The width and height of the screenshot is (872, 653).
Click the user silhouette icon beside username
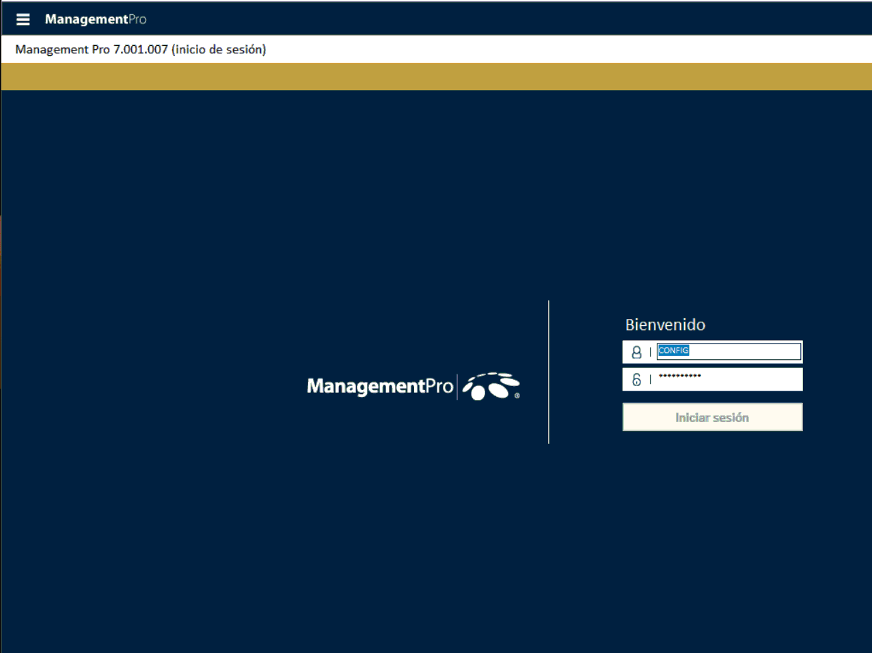[x=636, y=352]
